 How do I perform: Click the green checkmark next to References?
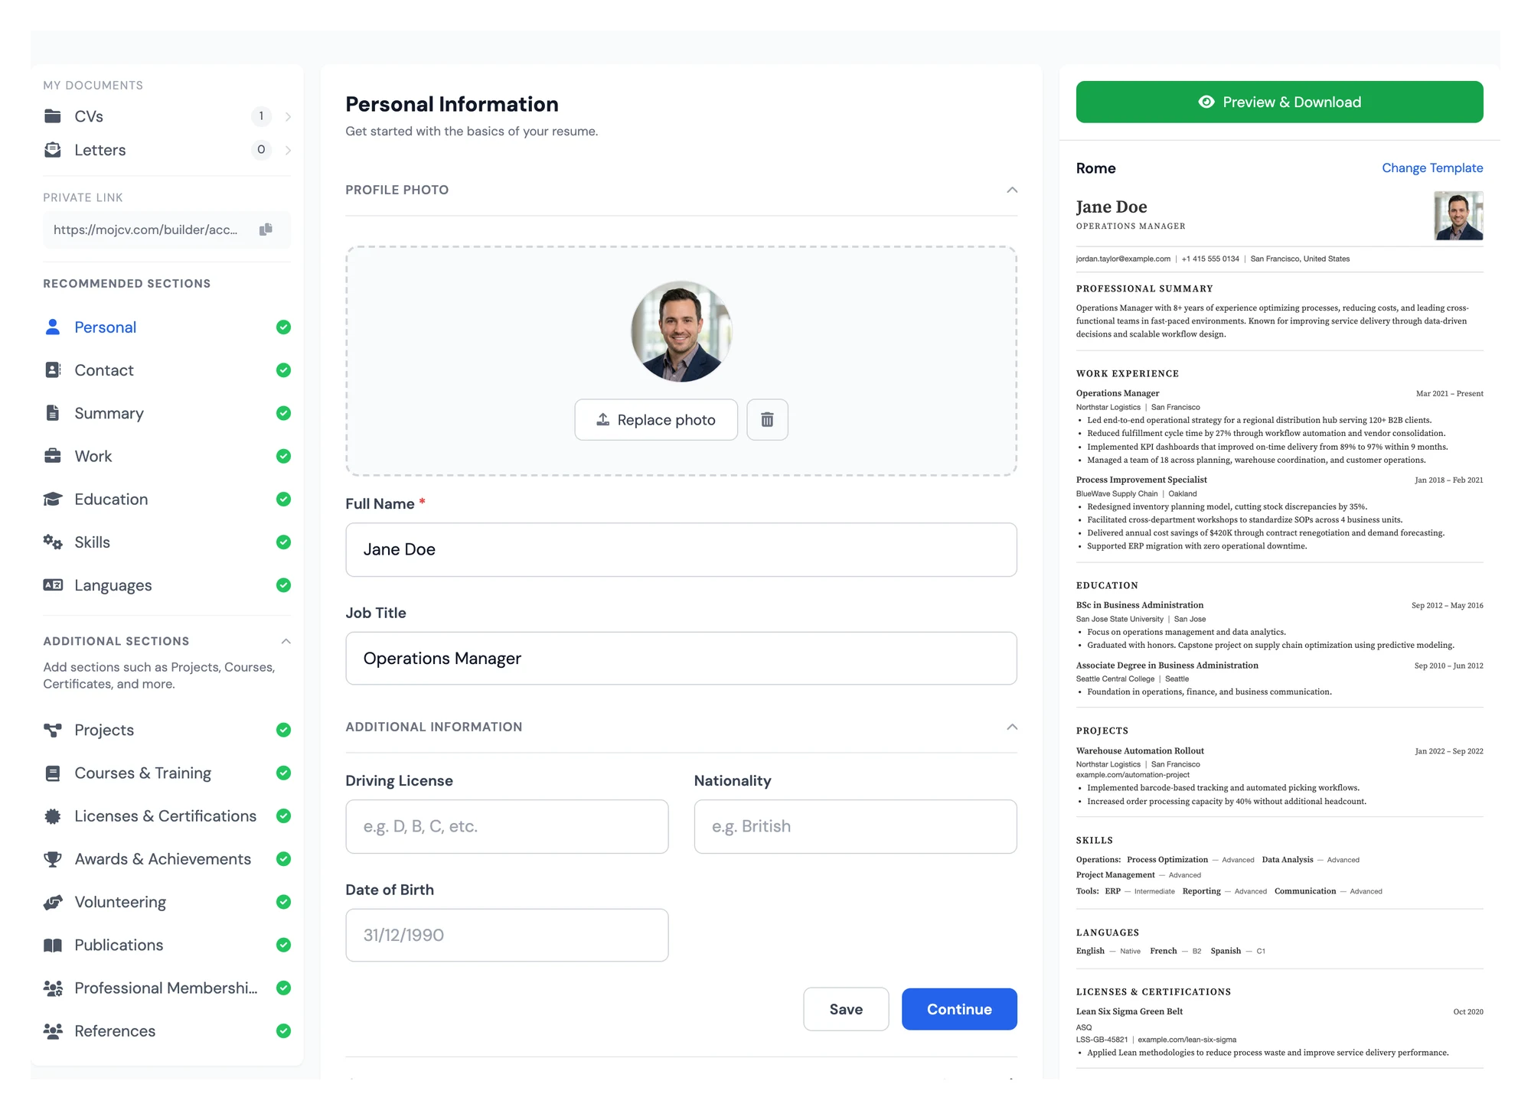tap(283, 1031)
